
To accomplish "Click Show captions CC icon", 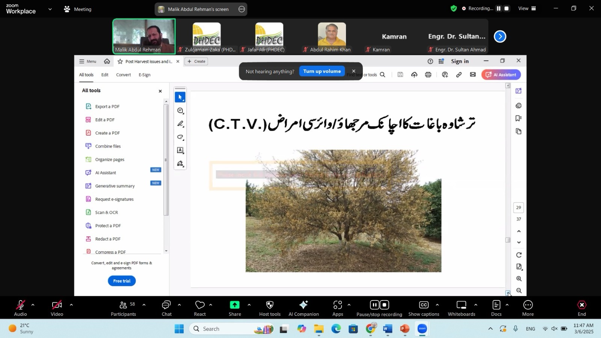I will click(424, 305).
